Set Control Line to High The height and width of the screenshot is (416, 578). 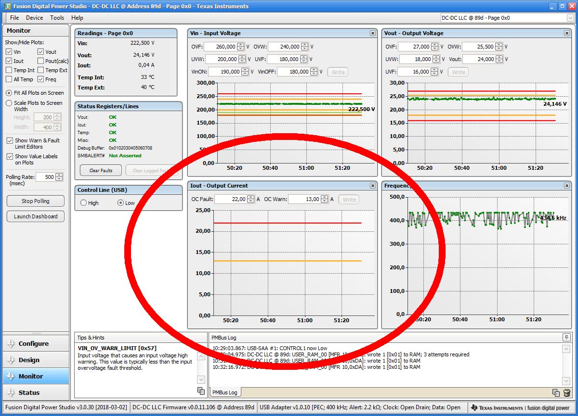pos(83,203)
